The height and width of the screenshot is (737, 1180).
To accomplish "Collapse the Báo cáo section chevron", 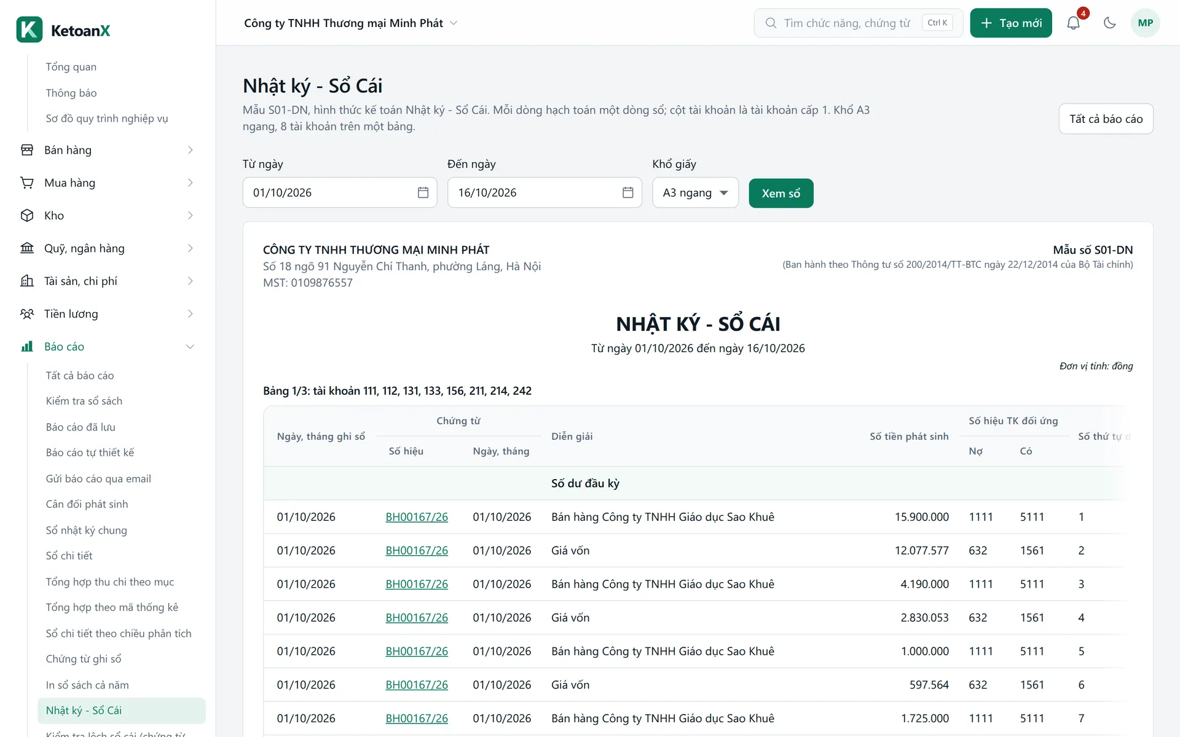I will click(x=190, y=346).
